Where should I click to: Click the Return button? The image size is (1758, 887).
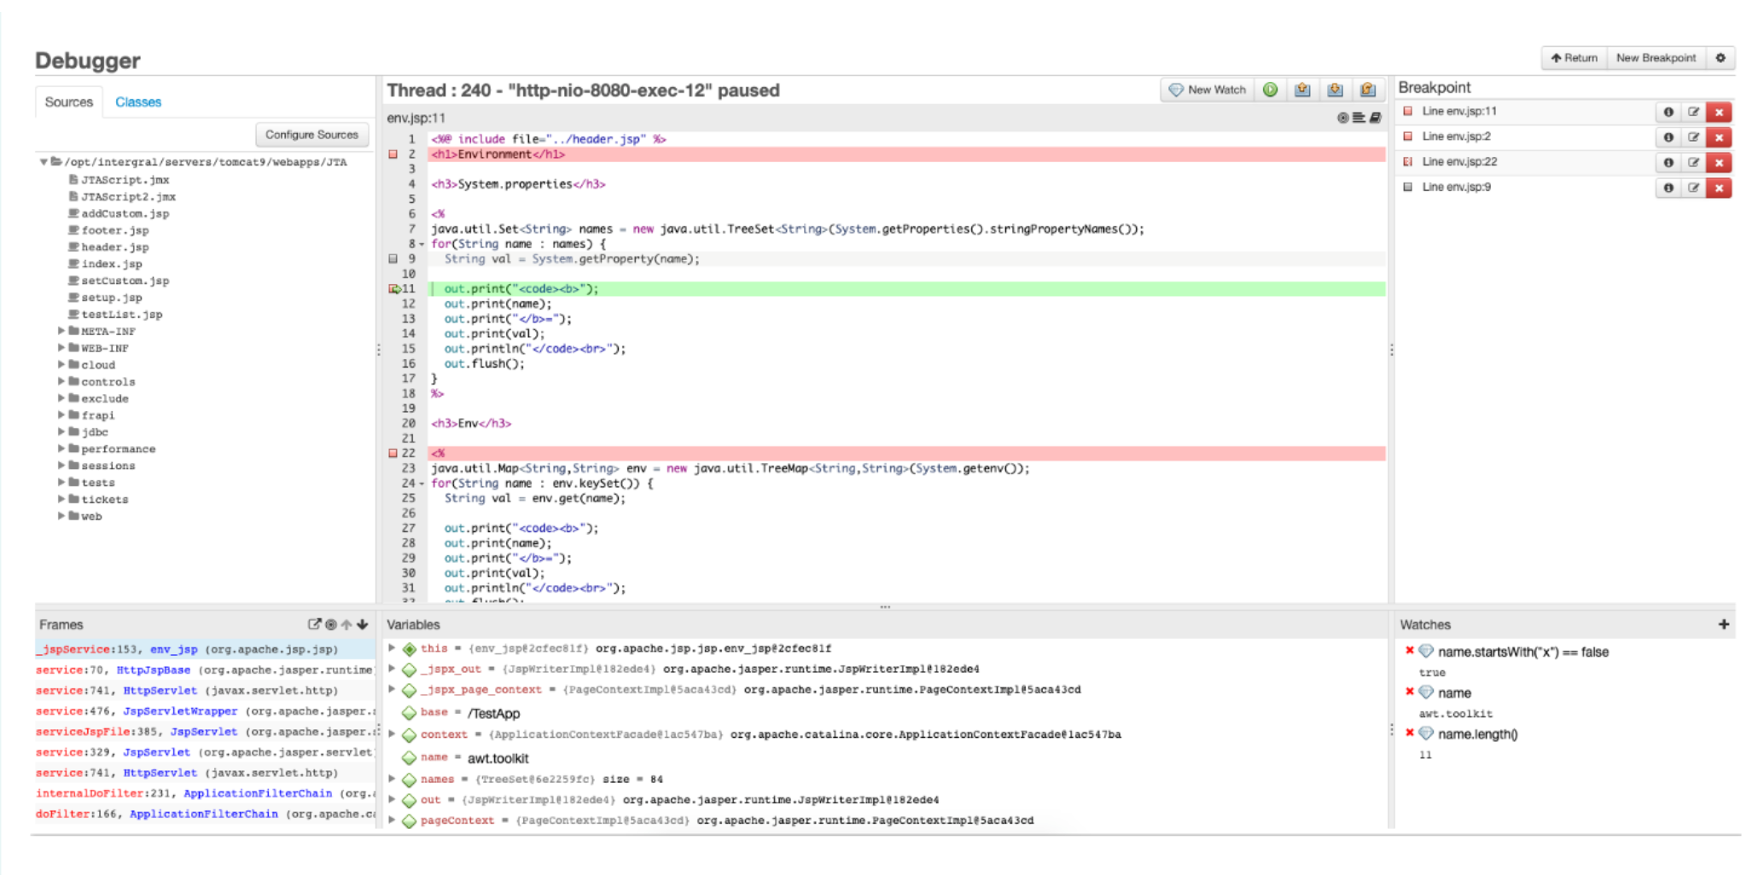pyautogui.click(x=1574, y=58)
